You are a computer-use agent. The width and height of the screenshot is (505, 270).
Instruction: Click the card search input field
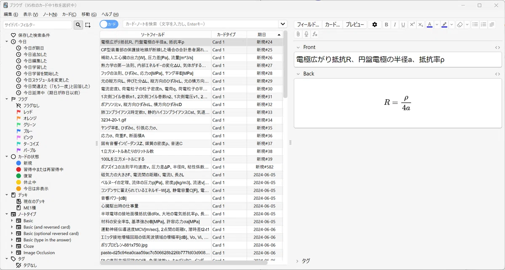[x=201, y=24]
